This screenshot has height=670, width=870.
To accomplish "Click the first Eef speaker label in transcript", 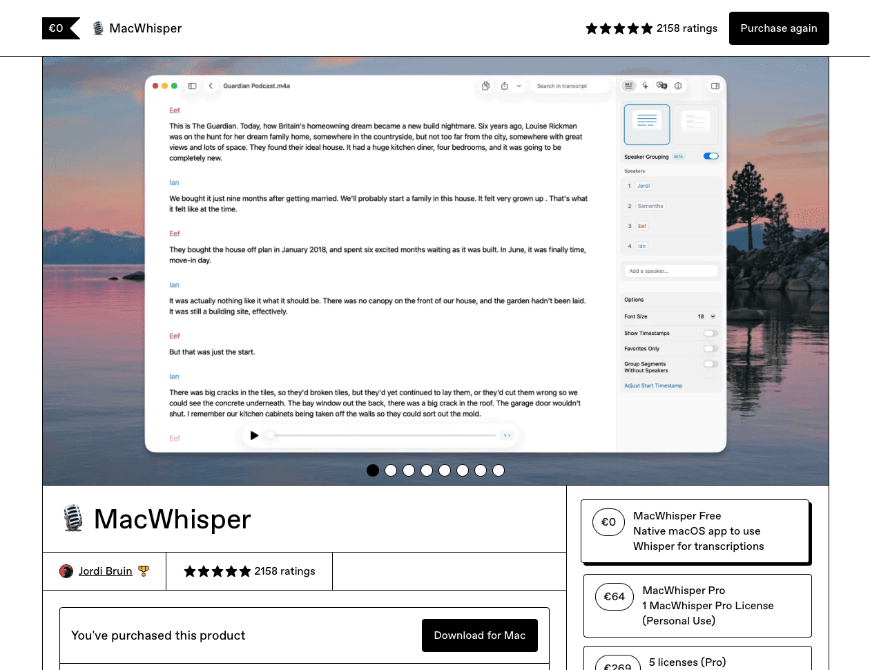I will coord(175,111).
